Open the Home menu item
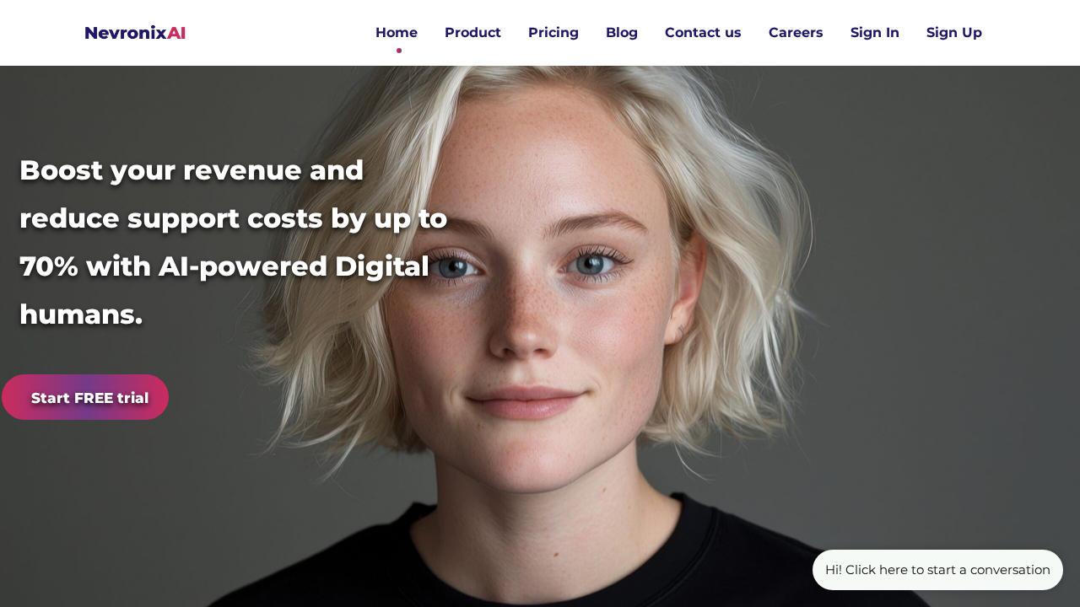The image size is (1080, 607). click(x=397, y=33)
